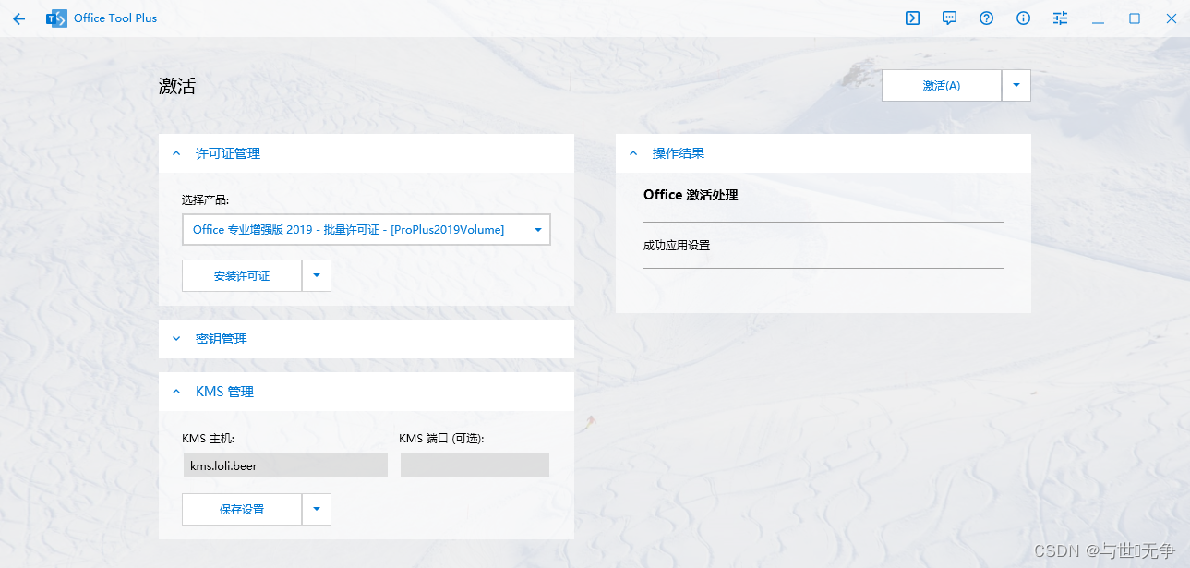
Task: Go back using the left arrow
Action: pyautogui.click(x=19, y=18)
